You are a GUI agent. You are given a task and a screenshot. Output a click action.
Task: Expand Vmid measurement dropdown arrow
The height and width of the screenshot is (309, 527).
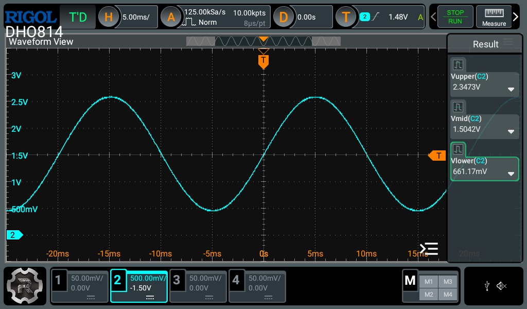coord(511,131)
